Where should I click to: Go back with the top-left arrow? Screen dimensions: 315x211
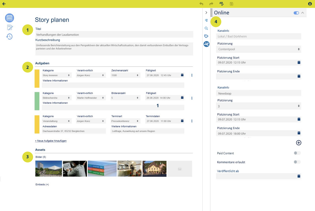[4, 4]
